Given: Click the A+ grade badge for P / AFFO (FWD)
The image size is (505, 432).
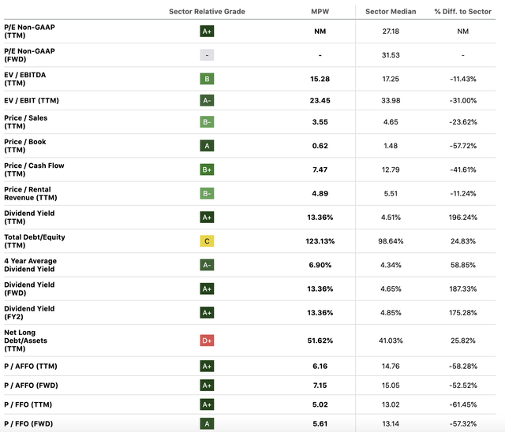Looking at the screenshot, I should click(208, 385).
